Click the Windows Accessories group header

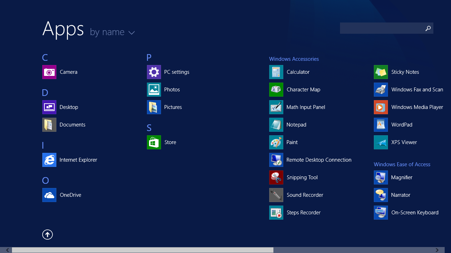pyautogui.click(x=294, y=59)
